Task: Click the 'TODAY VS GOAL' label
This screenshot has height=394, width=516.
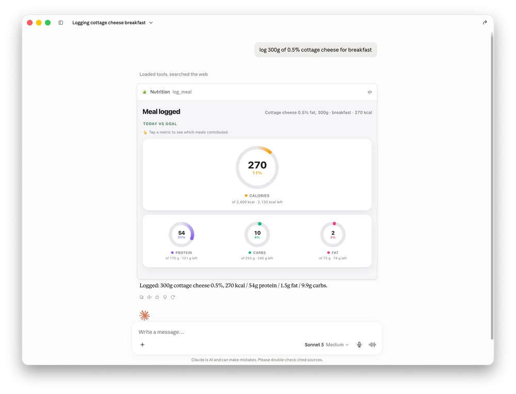Action: coord(160,124)
